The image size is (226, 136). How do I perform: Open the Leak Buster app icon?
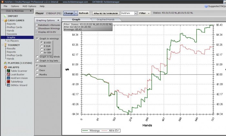tap(8, 74)
